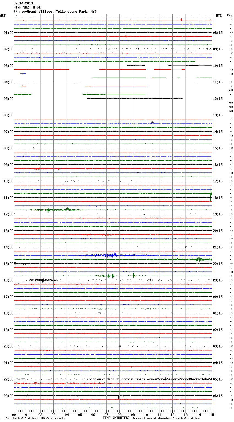
Task: Click the 11:15 UTC time label
Action: (x=218, y=82)
